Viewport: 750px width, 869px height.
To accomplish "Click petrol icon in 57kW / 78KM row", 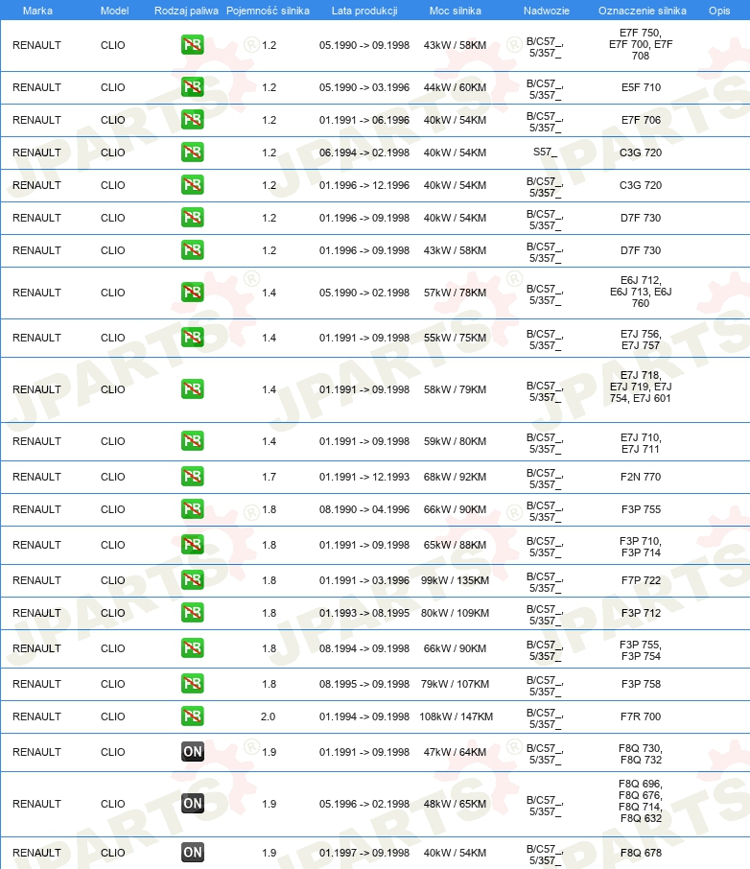I will [193, 293].
